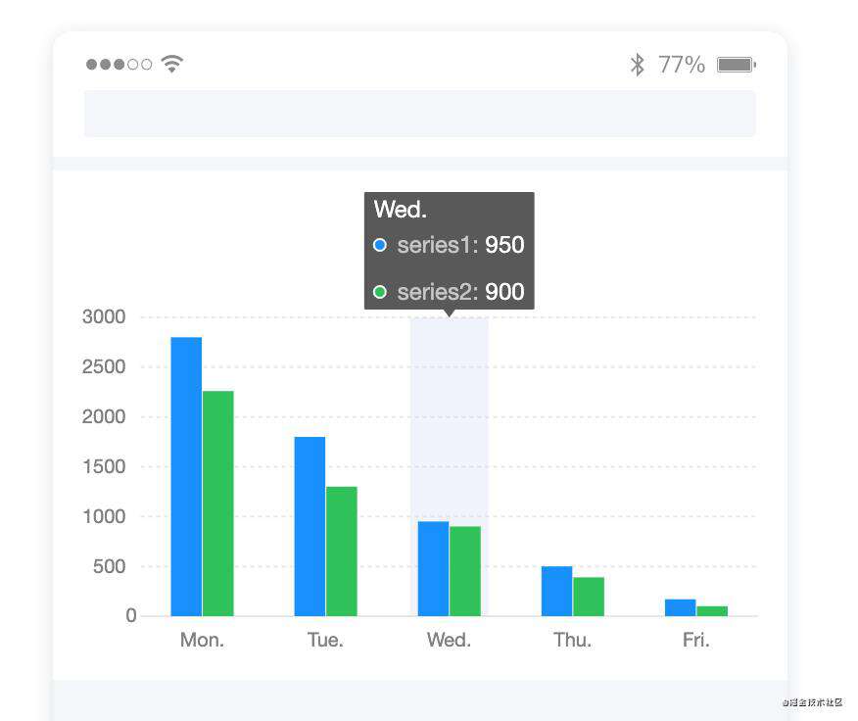Select the blue Thursday bar
858x721 pixels.
point(557,592)
